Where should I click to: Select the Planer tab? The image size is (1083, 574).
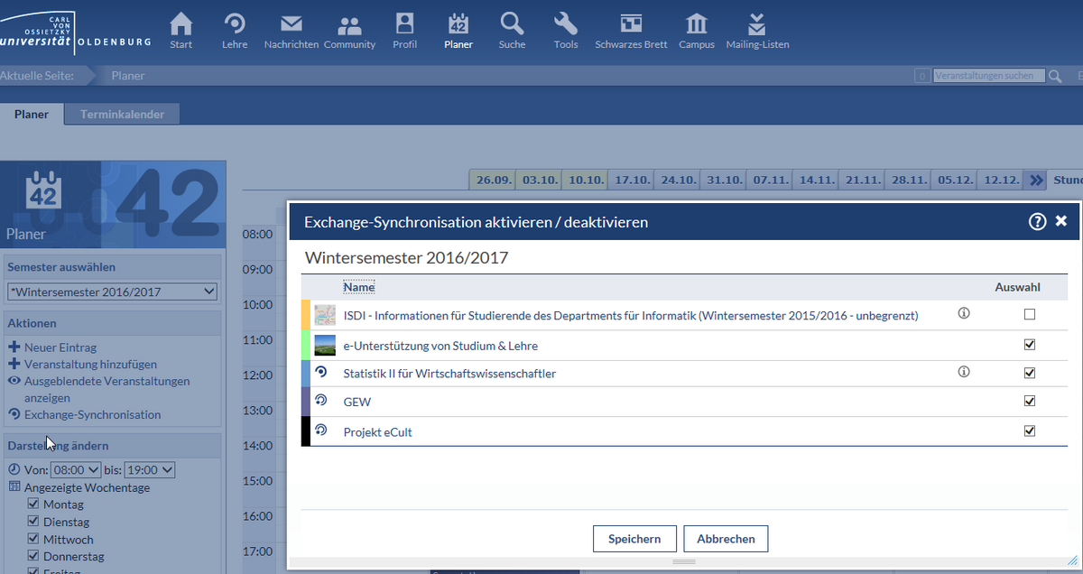coord(32,115)
